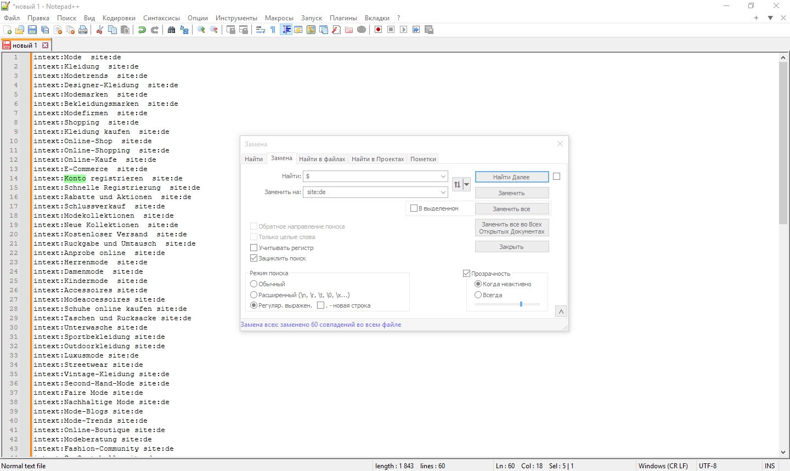Click the Replace toolbar icon

184,30
